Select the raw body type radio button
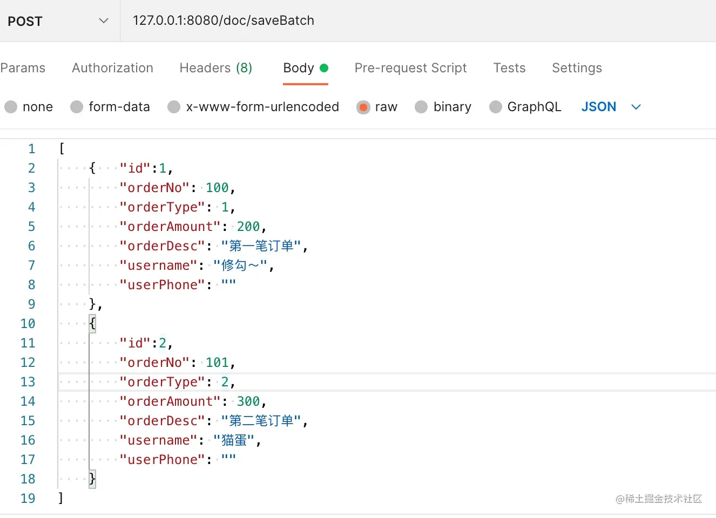 pyautogui.click(x=363, y=107)
